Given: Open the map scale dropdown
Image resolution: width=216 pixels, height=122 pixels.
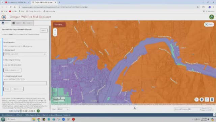Looking at the screenshot, I should (x=63, y=109).
